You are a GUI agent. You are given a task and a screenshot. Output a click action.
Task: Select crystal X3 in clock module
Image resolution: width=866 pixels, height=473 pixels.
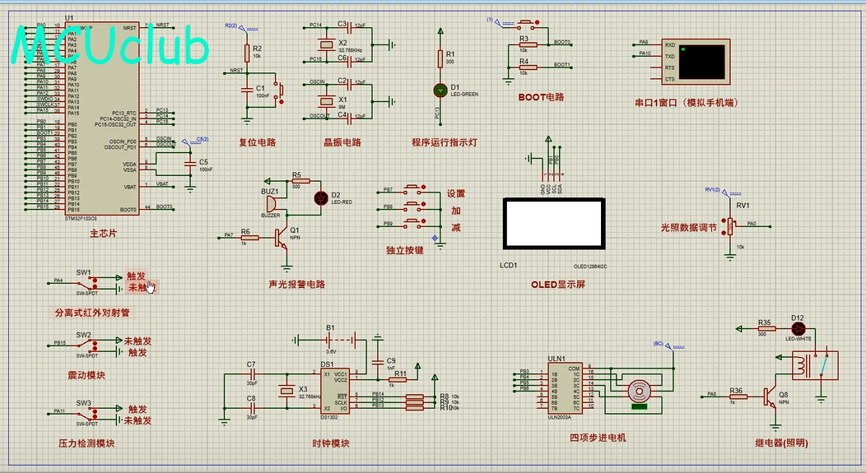286,392
